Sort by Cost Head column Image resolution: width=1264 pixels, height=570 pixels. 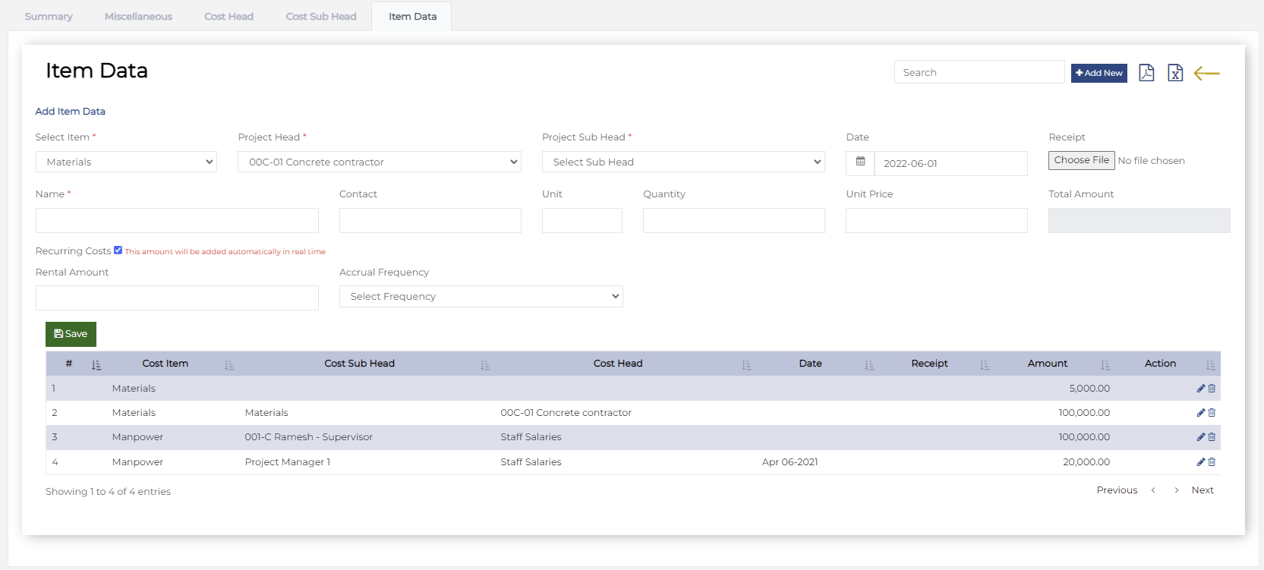coord(746,365)
